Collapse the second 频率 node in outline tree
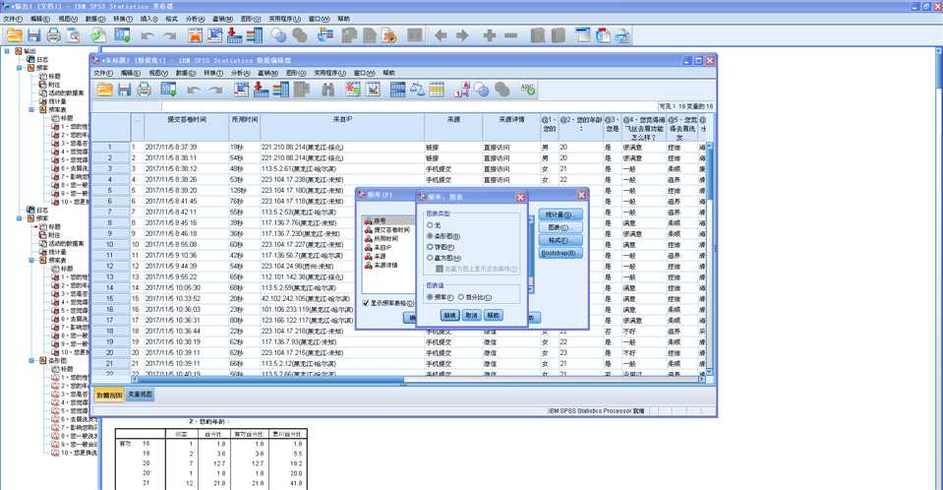The image size is (943, 490). pyautogui.click(x=20, y=218)
